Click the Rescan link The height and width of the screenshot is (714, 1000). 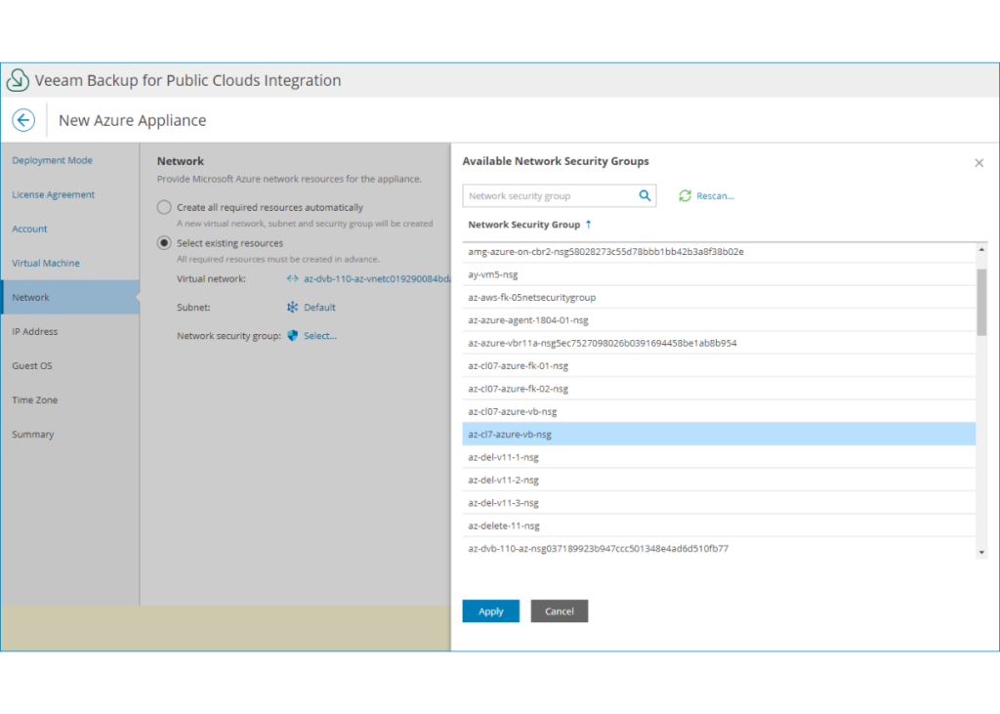pyautogui.click(x=715, y=196)
